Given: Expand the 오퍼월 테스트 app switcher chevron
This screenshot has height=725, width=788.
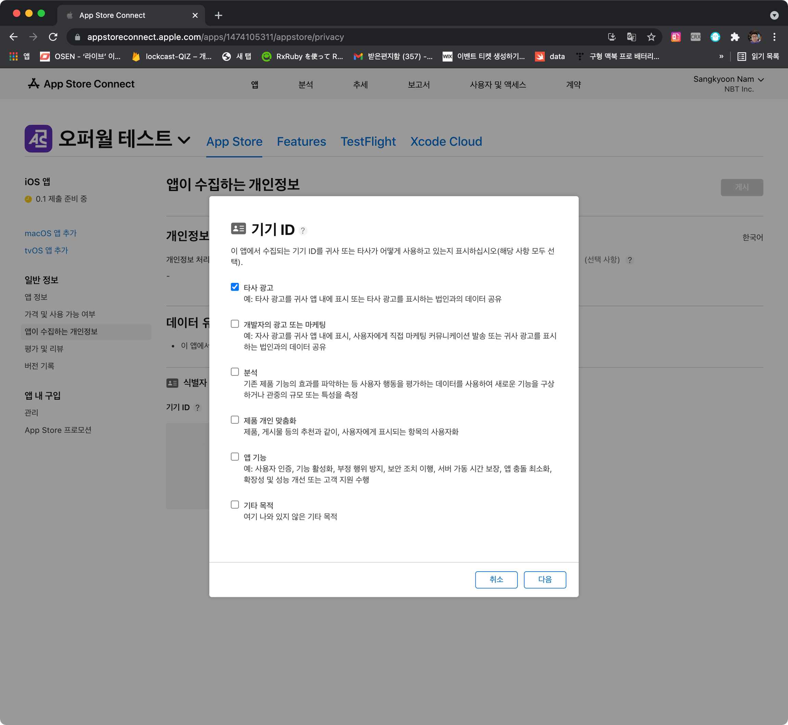Looking at the screenshot, I should point(184,140).
